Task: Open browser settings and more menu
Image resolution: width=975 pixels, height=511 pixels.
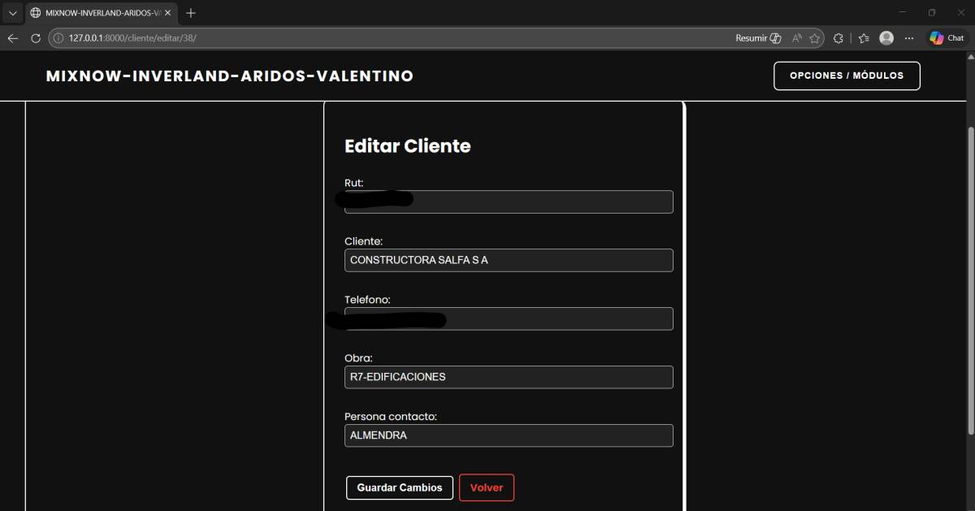Action: [909, 38]
